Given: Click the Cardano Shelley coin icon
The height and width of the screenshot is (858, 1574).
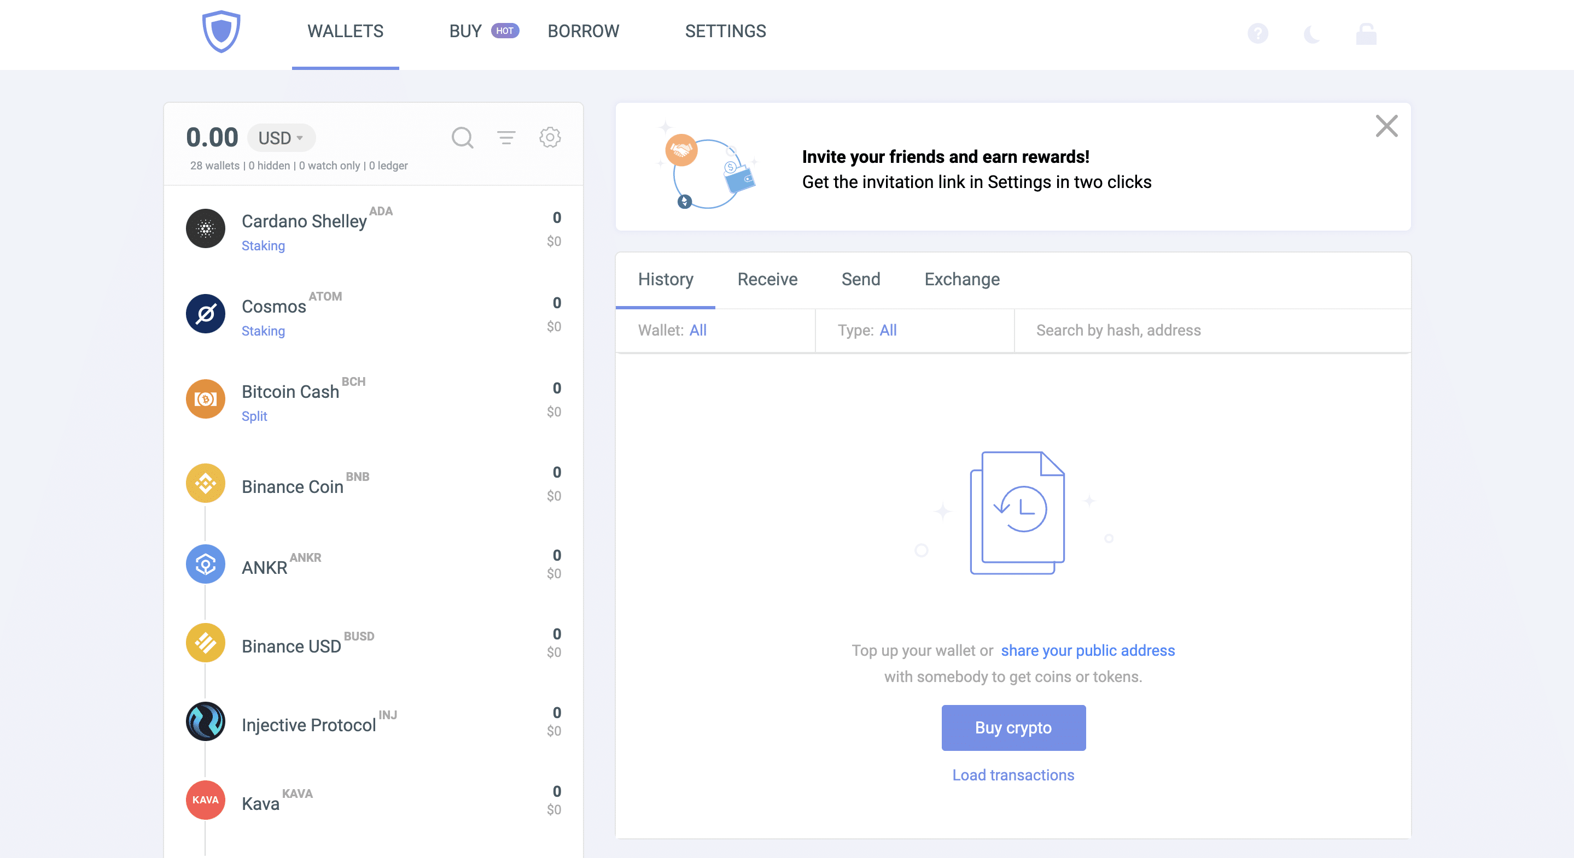Looking at the screenshot, I should tap(205, 228).
